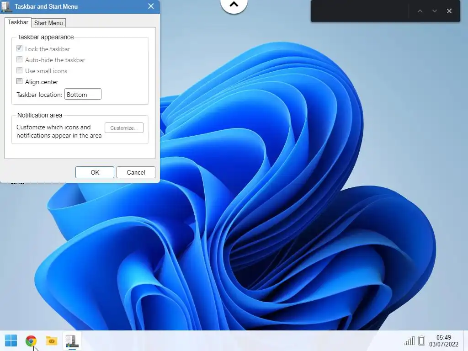Click Customize which icons and notifications text
468x351 pixels.
pos(59,131)
